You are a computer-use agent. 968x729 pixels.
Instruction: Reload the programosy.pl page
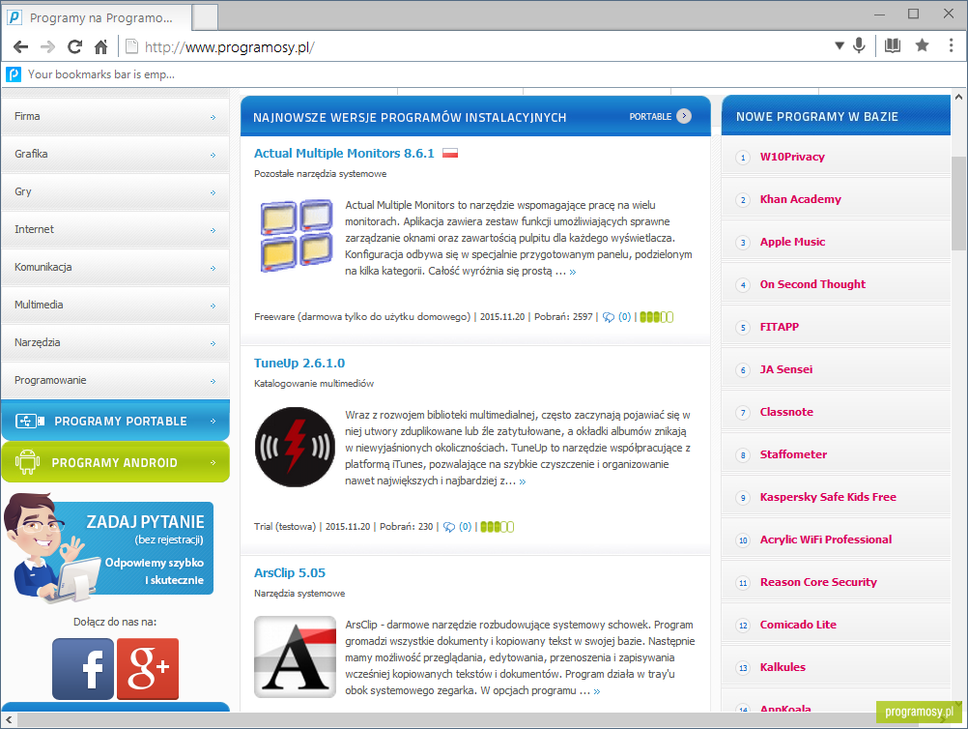(x=74, y=46)
